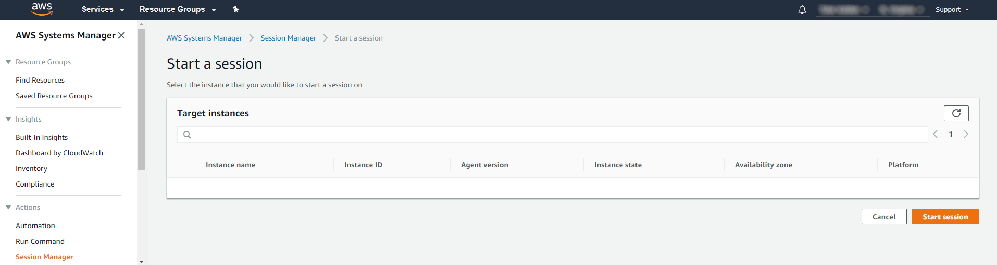The width and height of the screenshot is (997, 265).
Task: Collapse the Resource Groups section
Action: pyautogui.click(x=8, y=62)
